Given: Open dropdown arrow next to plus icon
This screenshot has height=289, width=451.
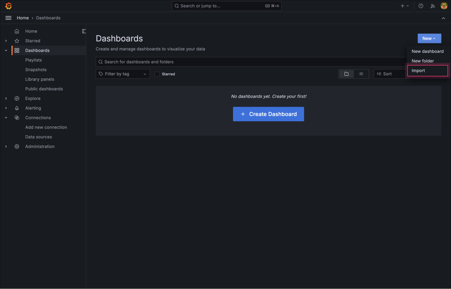Looking at the screenshot, I should [x=408, y=6].
